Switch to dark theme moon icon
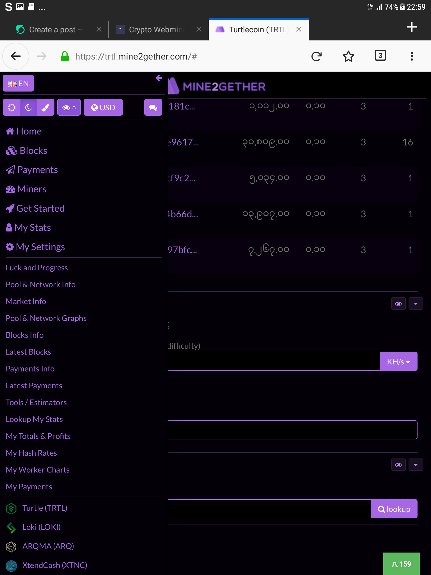431x575 pixels. point(28,107)
